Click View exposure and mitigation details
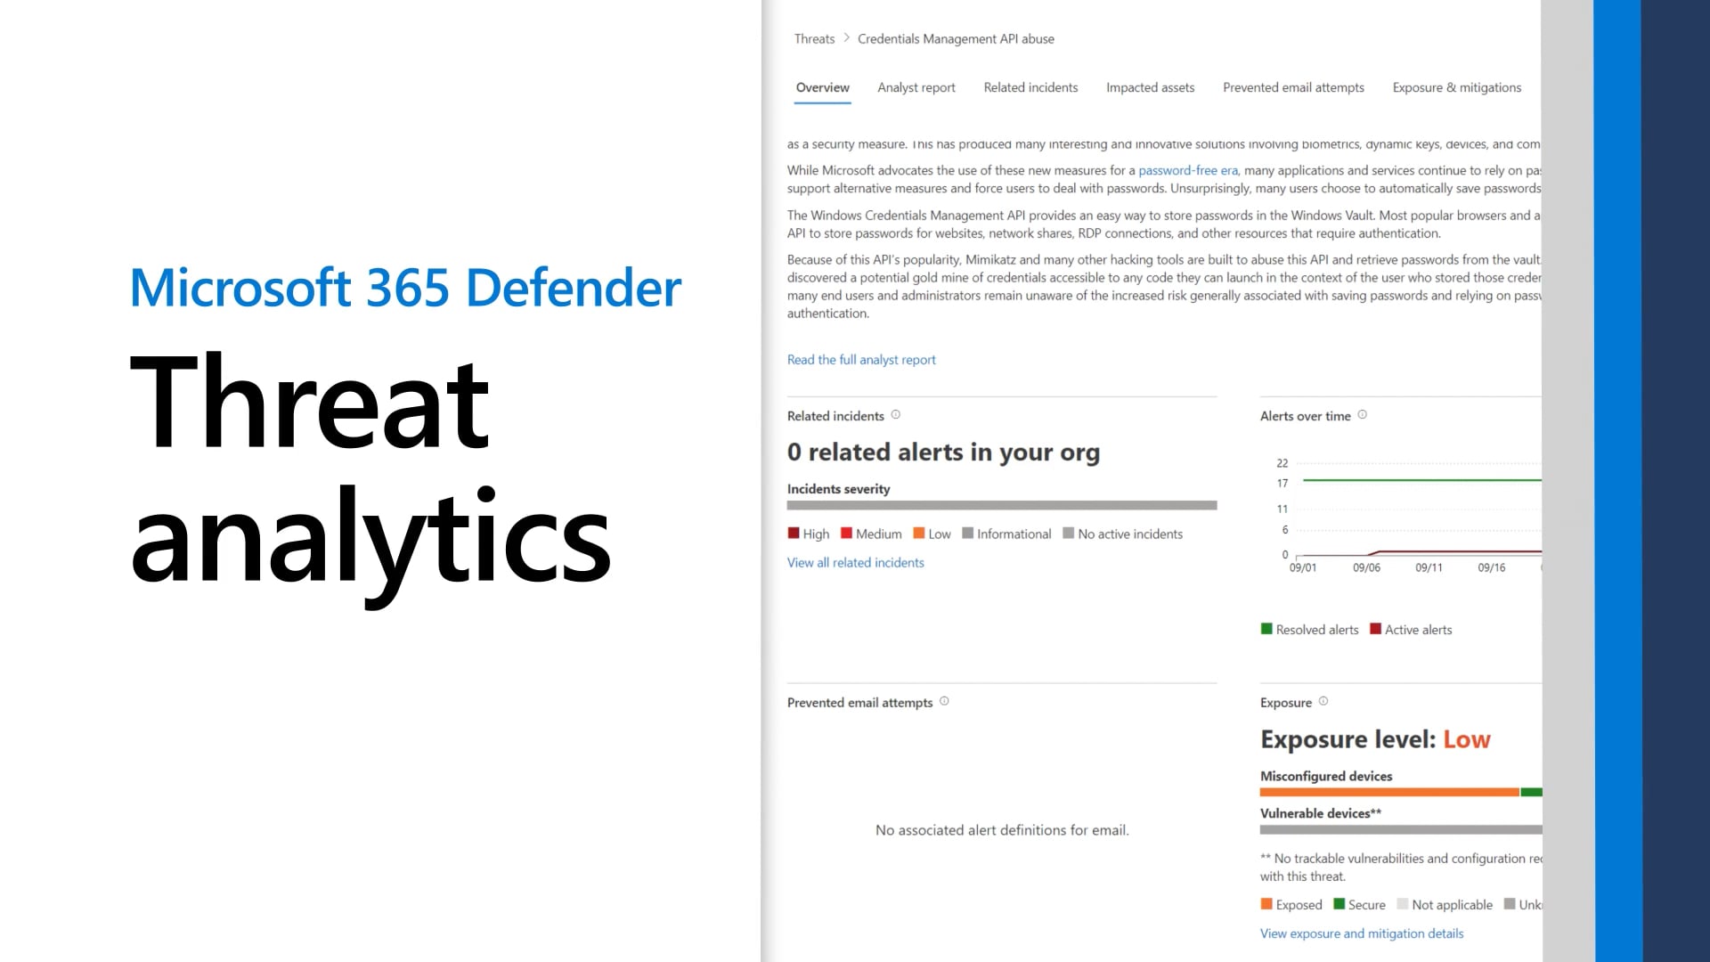 1361,933
